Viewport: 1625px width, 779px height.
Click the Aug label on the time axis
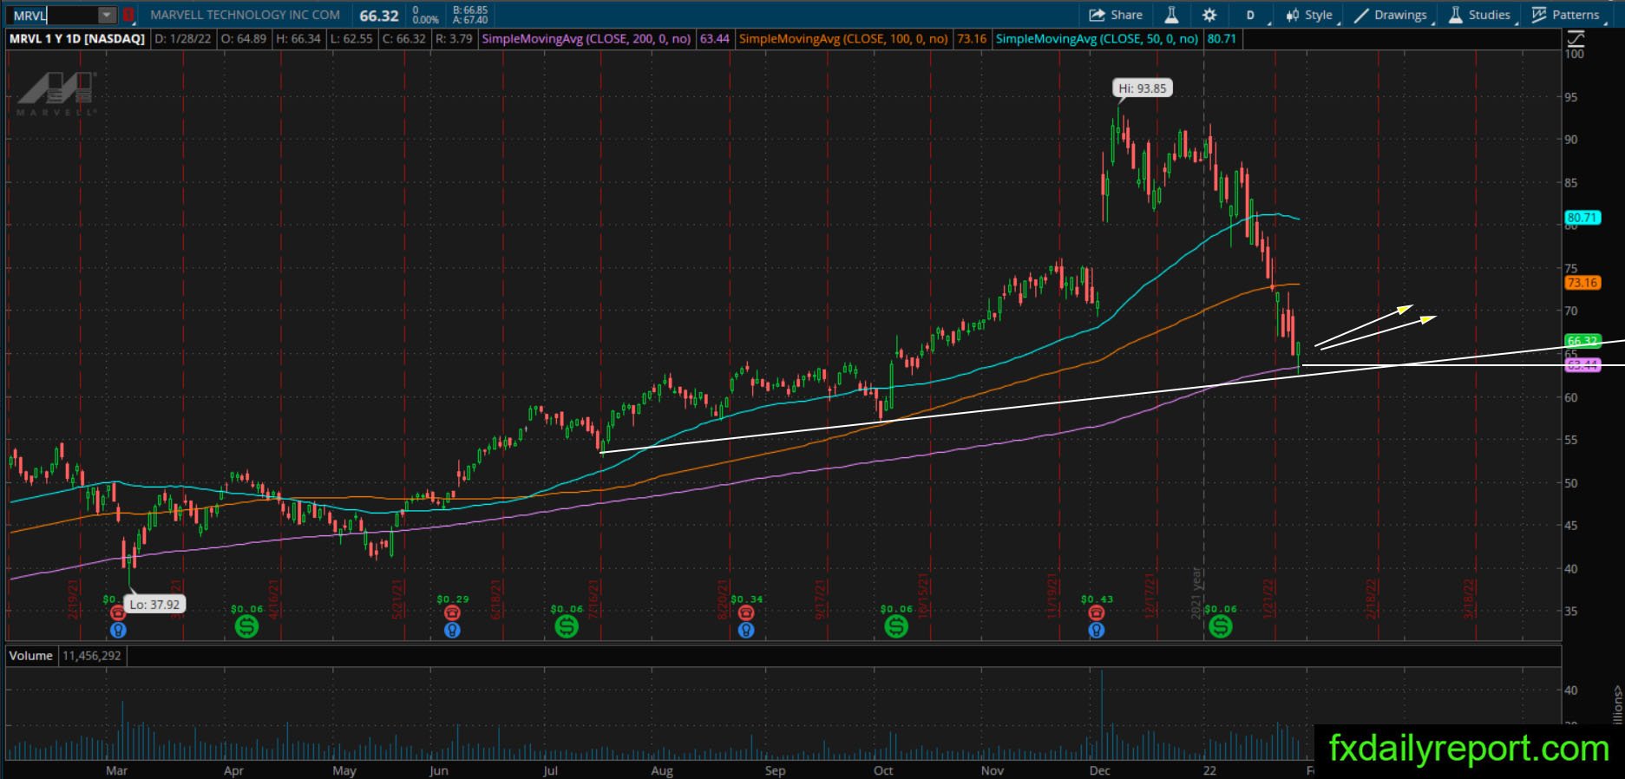point(662,770)
